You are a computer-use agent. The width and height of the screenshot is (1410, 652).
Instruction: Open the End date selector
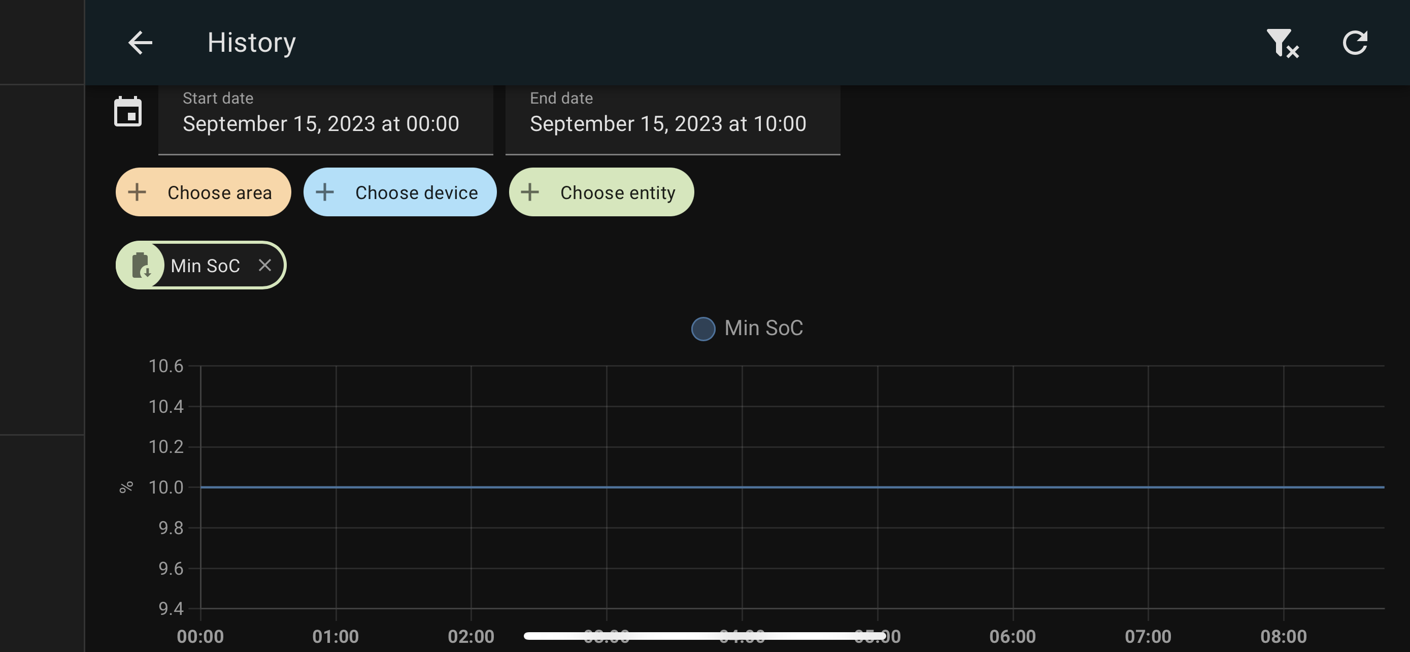point(672,120)
